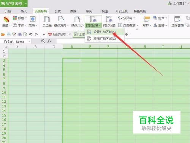190x143 pixels.
Task: Click the Export to PDF icon
Action: [14, 34]
